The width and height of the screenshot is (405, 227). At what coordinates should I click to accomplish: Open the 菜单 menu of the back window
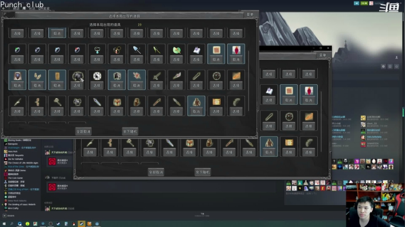click(x=323, y=55)
